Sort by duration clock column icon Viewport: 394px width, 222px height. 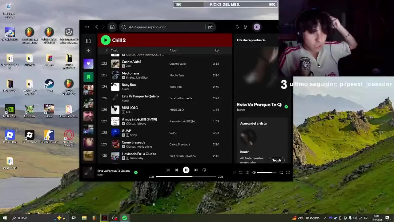coord(217,51)
